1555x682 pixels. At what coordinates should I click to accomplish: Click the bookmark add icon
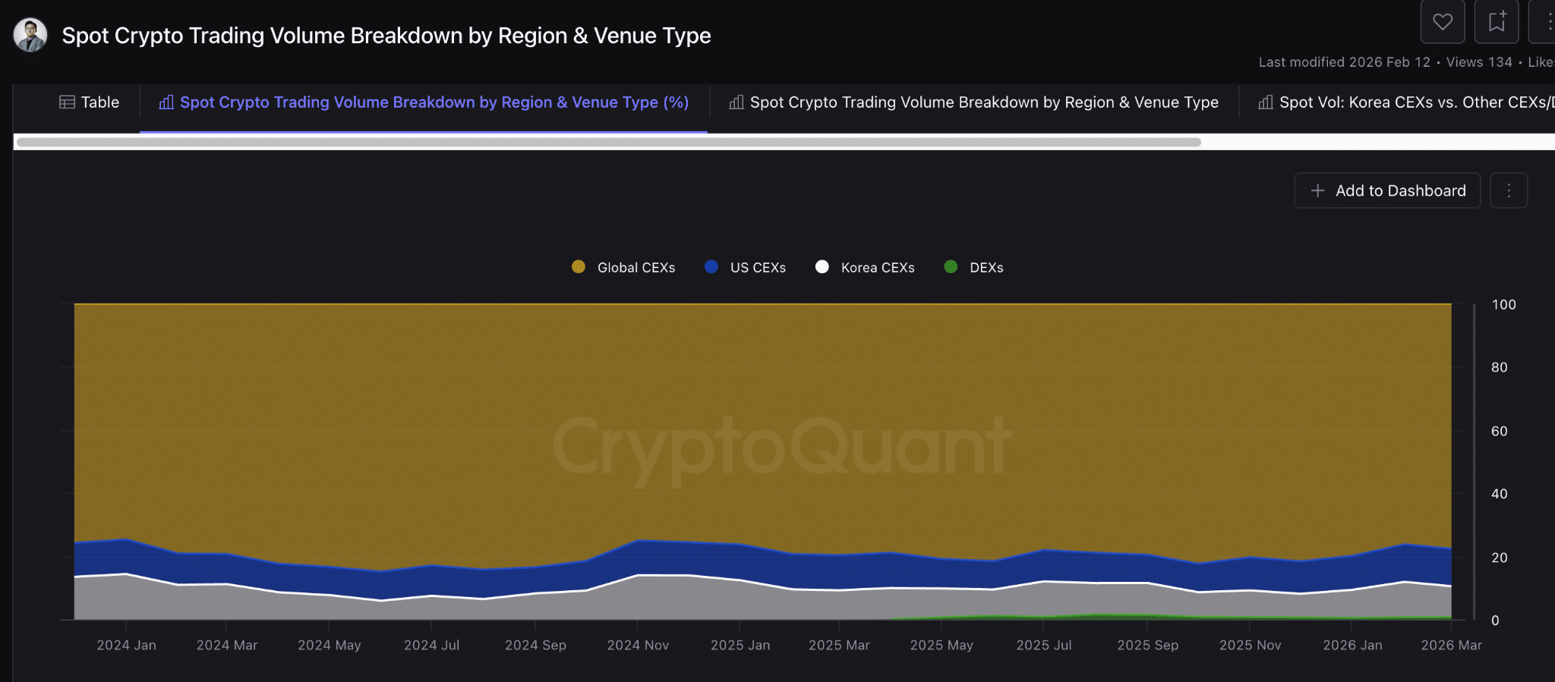(x=1496, y=22)
